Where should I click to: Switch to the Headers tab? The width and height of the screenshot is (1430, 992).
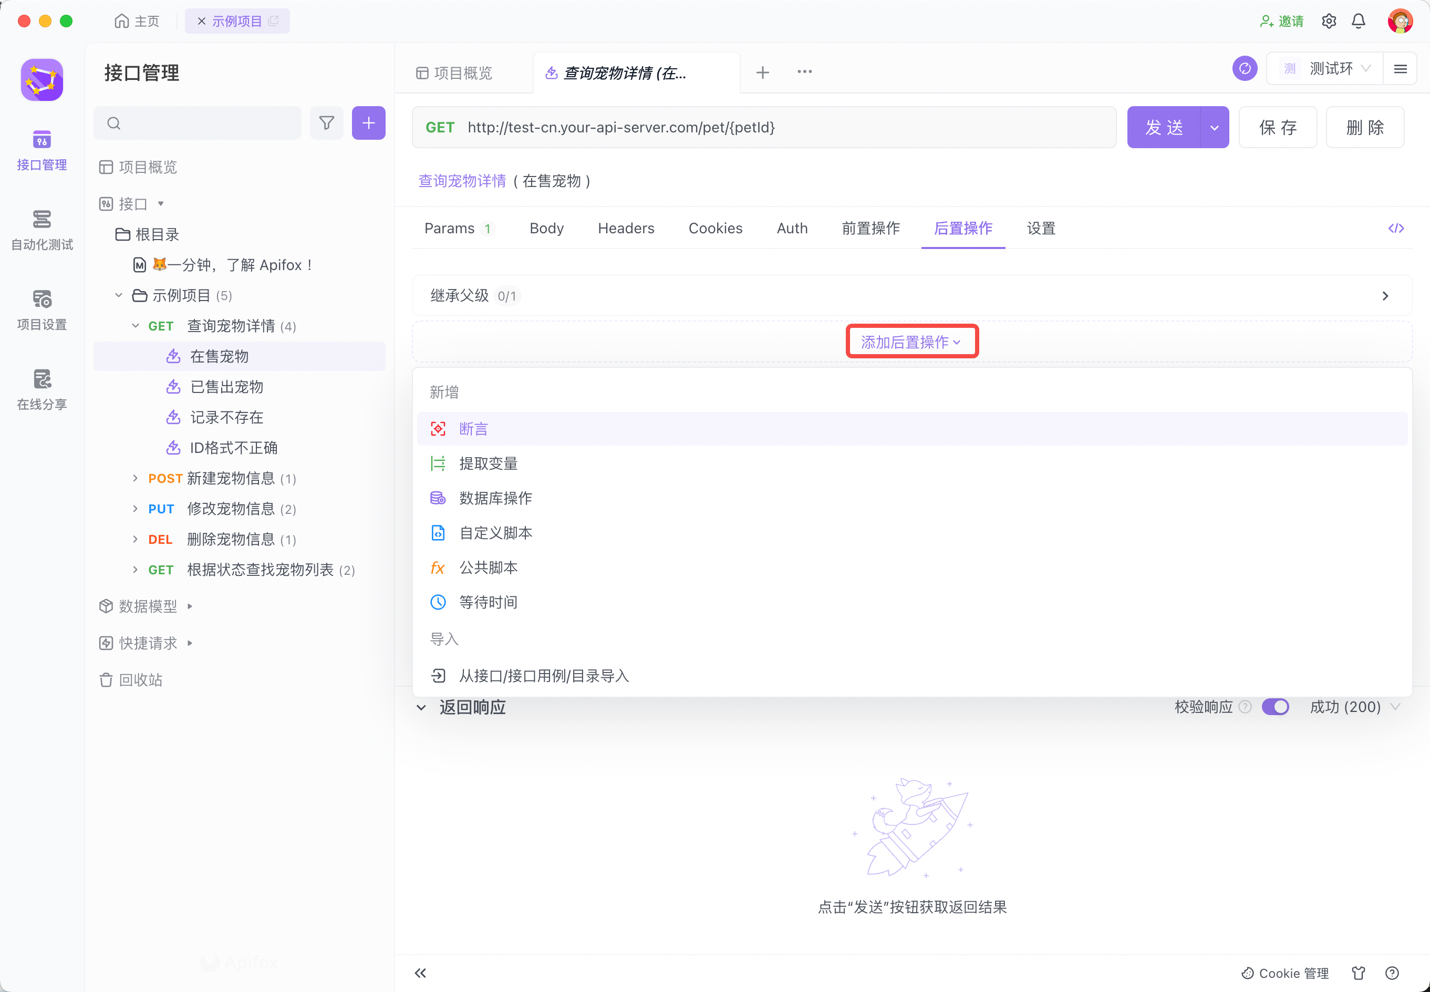(x=626, y=228)
